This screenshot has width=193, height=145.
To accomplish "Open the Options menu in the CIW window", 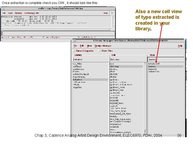I will point(18,13).
